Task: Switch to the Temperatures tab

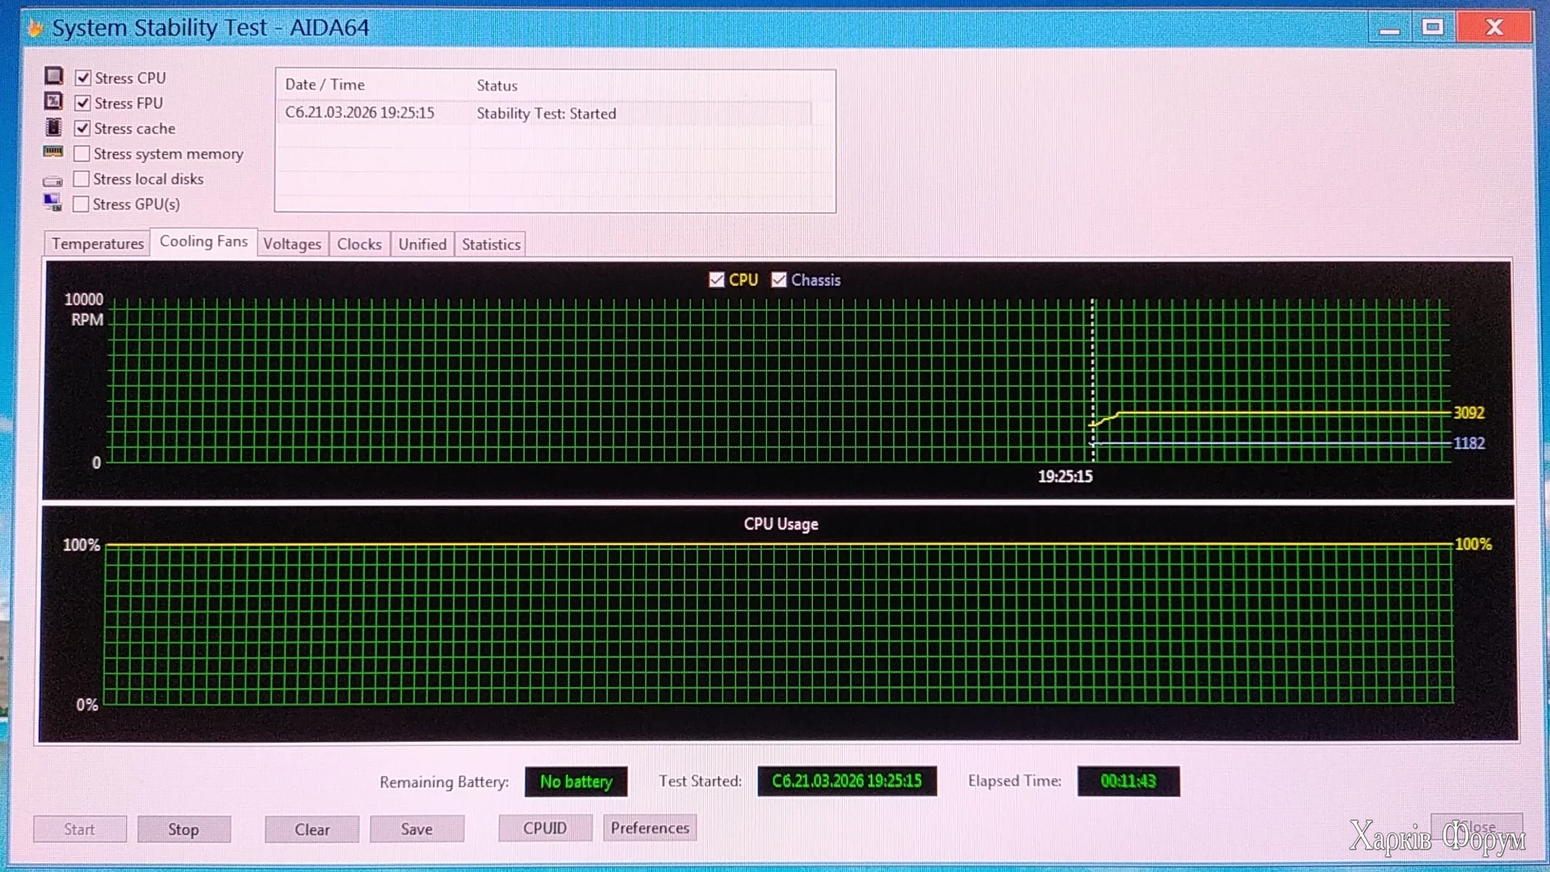Action: coord(98,244)
